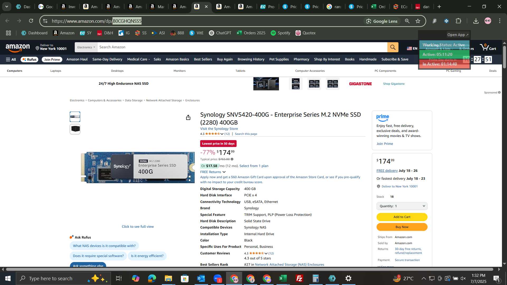Click Select from 1 plan link
507x285 pixels.
click(254, 166)
